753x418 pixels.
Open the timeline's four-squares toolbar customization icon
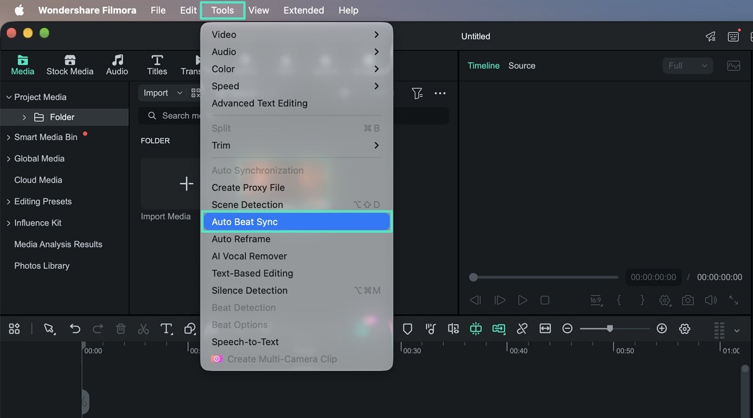point(14,329)
